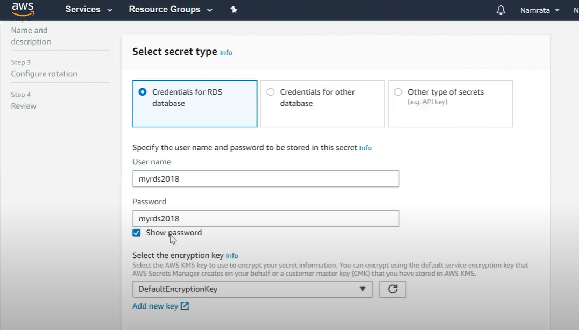
Task: Open the notifications bell
Action: [501, 10]
